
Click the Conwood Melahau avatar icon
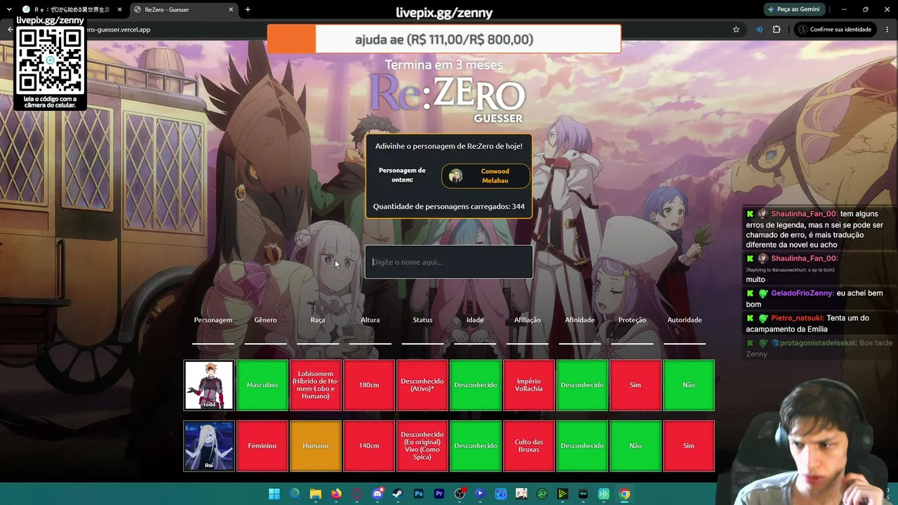point(456,176)
